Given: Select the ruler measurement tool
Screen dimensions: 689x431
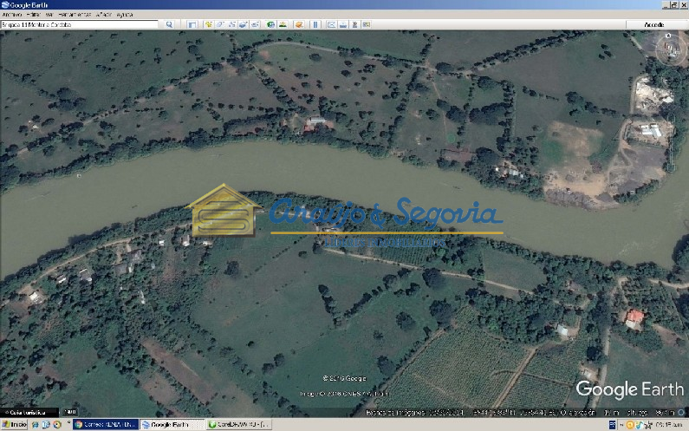Looking at the screenshot, I should click(315, 25).
